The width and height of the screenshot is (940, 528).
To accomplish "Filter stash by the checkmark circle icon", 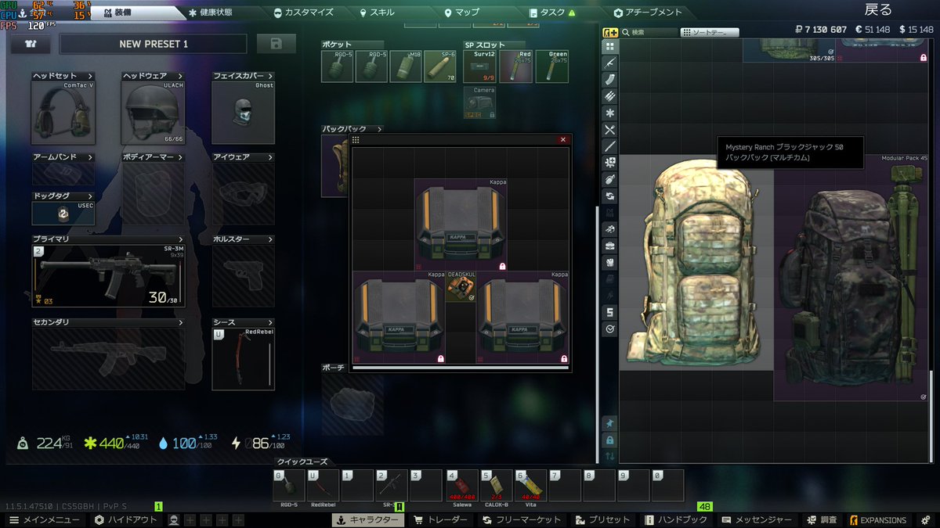I will tap(609, 329).
